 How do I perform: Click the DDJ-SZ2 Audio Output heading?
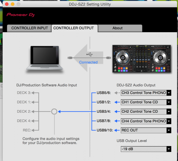(x=136, y=85)
